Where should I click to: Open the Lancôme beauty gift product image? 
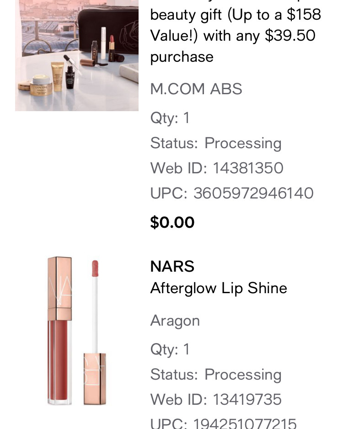click(77, 55)
